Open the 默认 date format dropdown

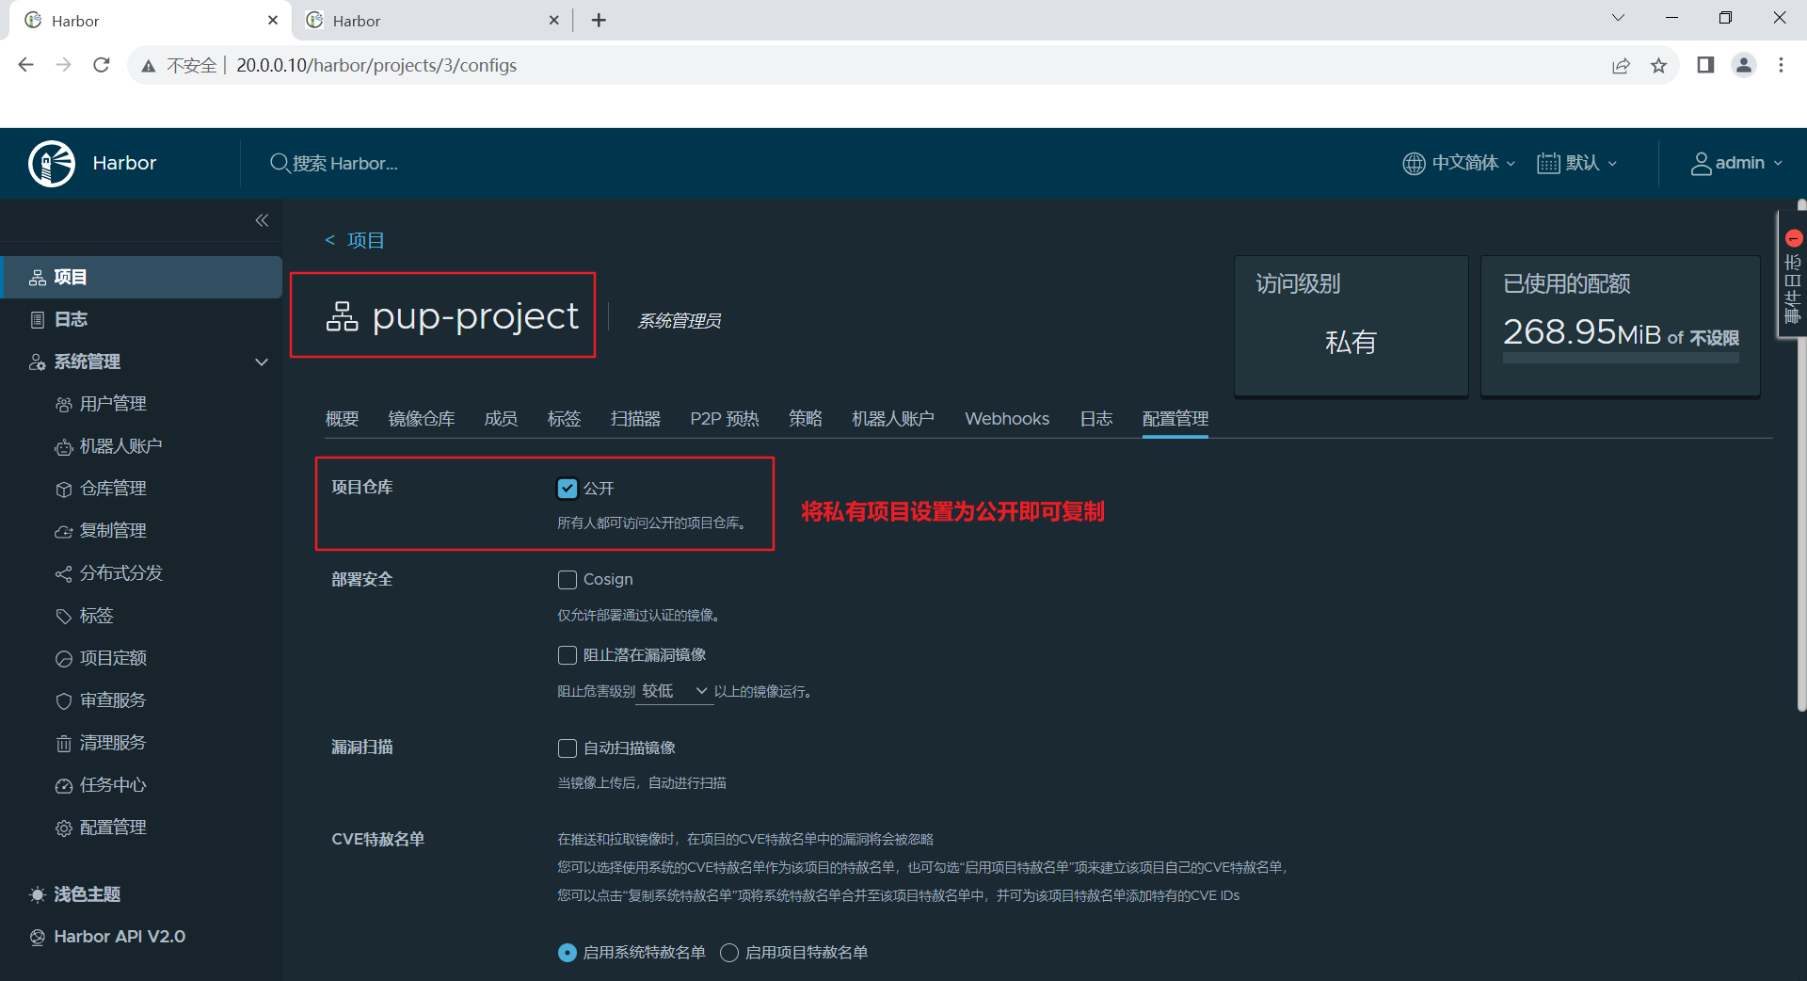point(1577,163)
